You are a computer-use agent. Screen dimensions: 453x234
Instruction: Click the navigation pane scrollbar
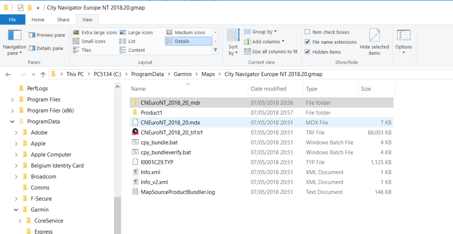[117, 215]
